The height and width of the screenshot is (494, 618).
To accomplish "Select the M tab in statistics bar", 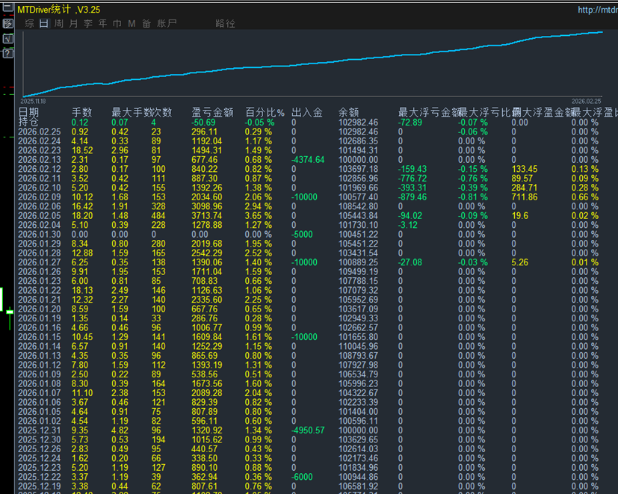I will [132, 24].
